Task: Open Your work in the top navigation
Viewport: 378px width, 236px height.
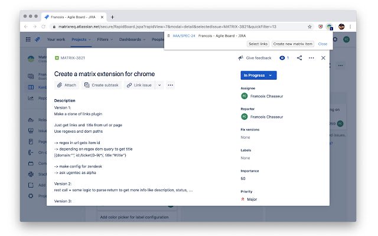Action: (56, 40)
